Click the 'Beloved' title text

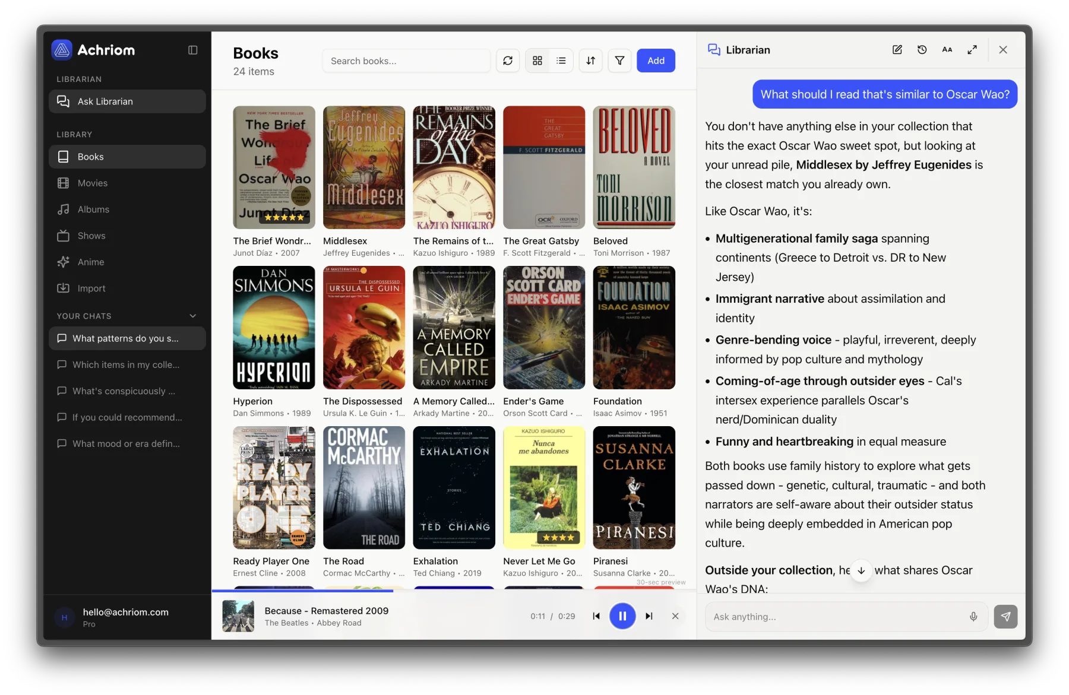click(x=611, y=241)
